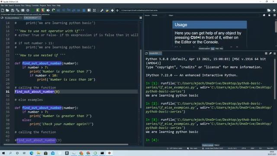This screenshot has height=156, width=277.
Task: Open File Explorer from taskbar
Action: click(39, 153)
